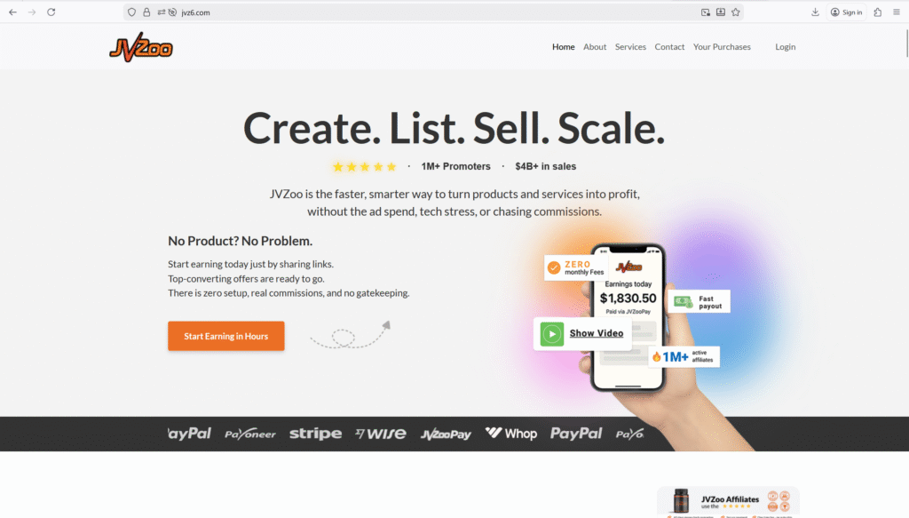This screenshot has height=518, width=909.
Task: Click the padlock site security icon
Action: click(x=146, y=12)
